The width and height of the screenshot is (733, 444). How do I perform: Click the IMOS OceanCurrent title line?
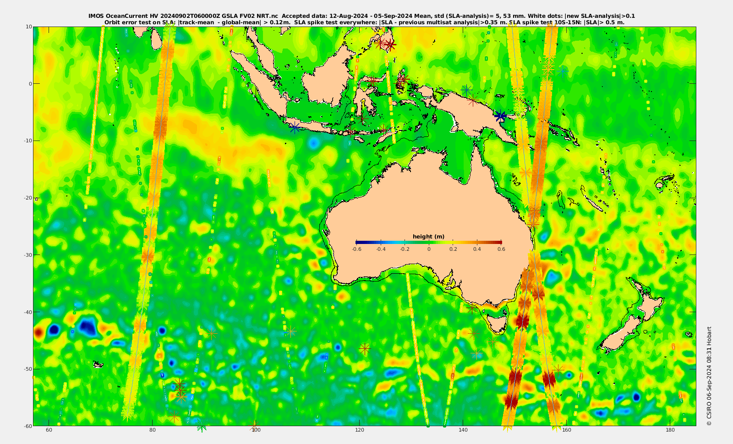tap(361, 16)
